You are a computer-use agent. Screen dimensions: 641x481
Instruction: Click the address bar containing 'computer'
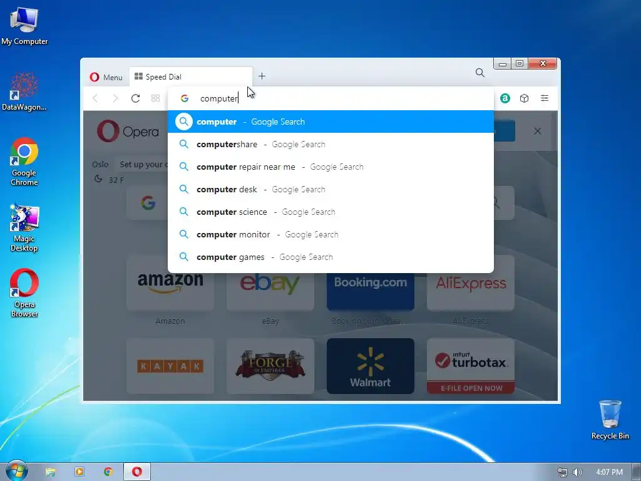point(331,98)
